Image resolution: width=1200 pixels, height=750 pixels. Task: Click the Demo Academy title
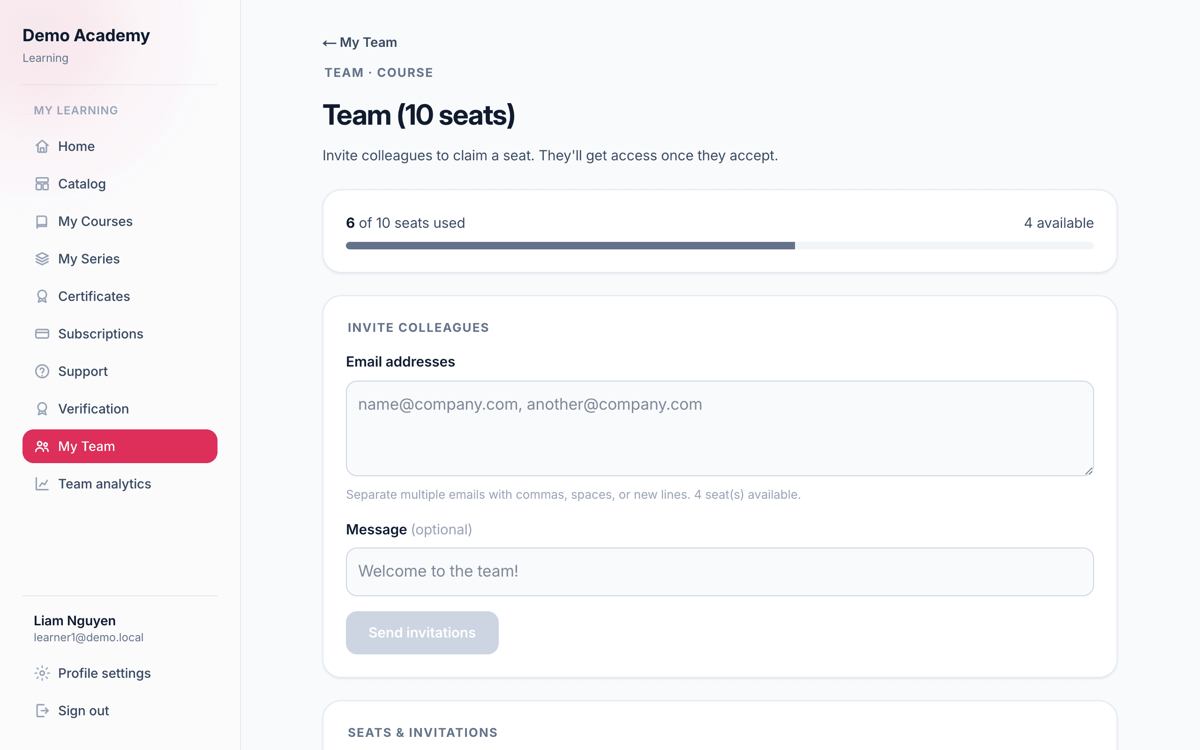tap(86, 36)
